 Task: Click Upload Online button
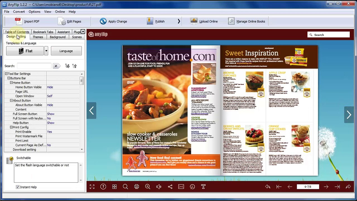(x=204, y=21)
